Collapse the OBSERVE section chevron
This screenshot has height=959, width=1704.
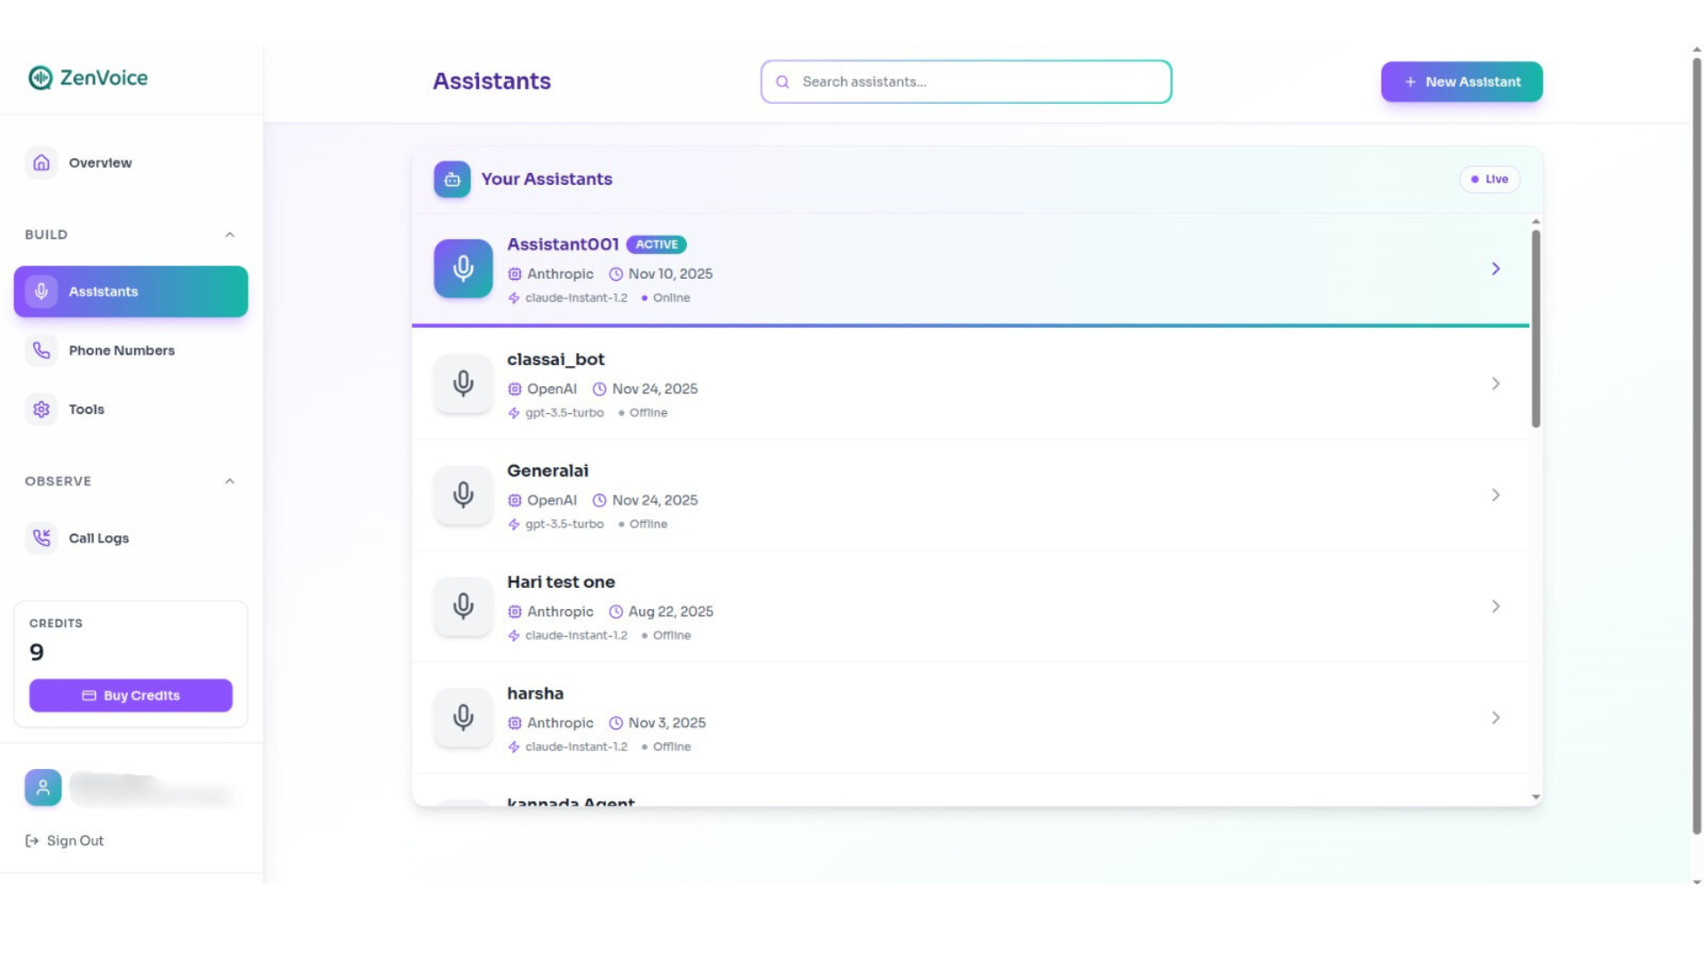pyautogui.click(x=230, y=481)
